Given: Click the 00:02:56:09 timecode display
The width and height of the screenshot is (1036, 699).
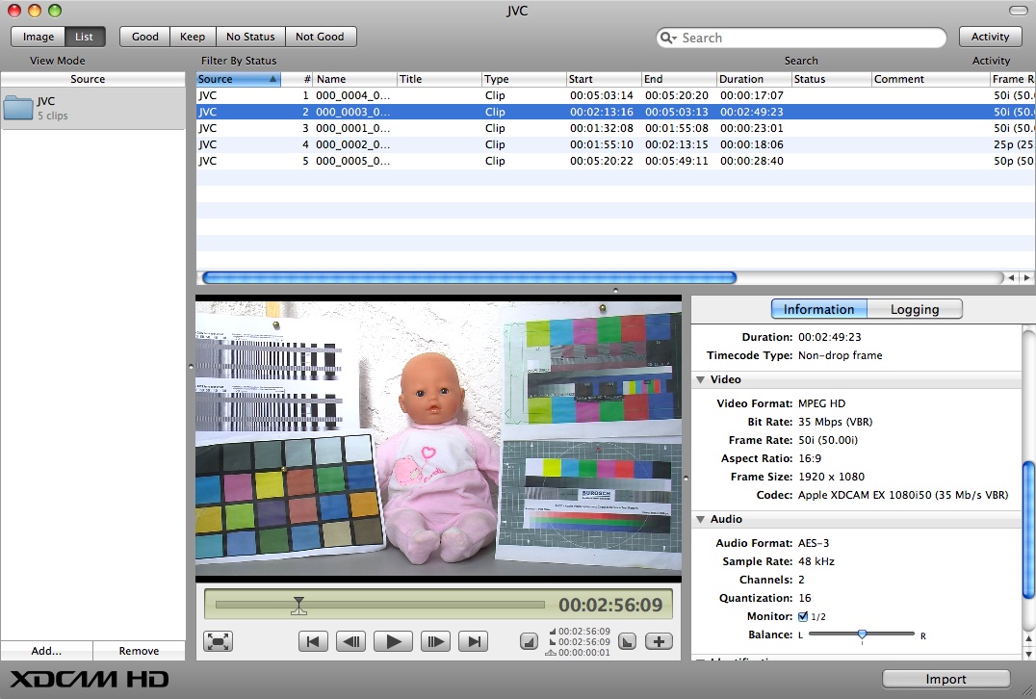Looking at the screenshot, I should coord(610,606).
